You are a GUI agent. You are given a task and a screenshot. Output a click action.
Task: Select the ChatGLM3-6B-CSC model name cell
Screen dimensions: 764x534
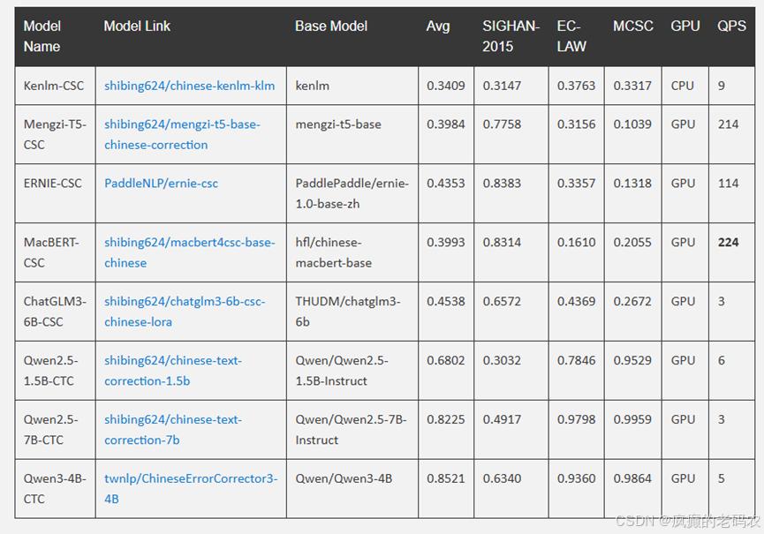coord(55,312)
